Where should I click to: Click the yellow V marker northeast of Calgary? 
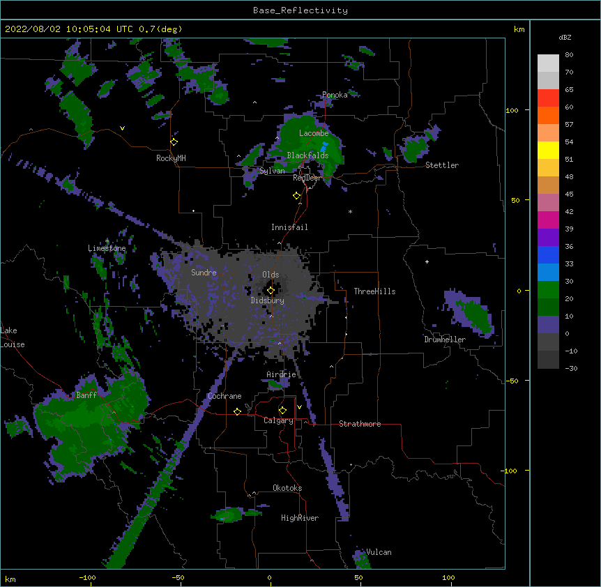pyautogui.click(x=299, y=407)
